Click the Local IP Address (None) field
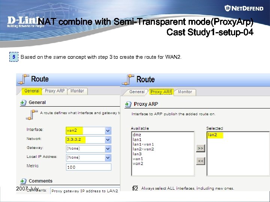The height and width of the screenshot is (202, 270). coord(88,158)
